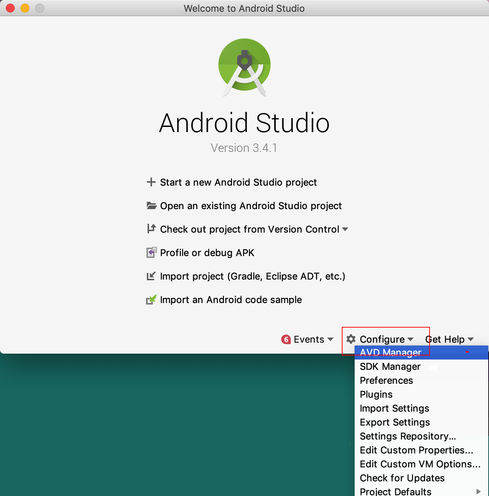489x496 pixels.
Task: Select Export Settings
Action: 421,422
